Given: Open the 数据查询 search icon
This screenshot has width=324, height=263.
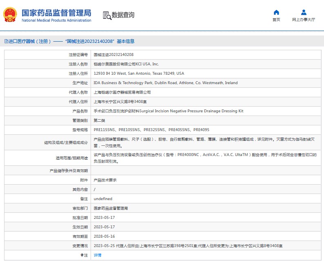Looking at the screenshot, I should point(107,16).
